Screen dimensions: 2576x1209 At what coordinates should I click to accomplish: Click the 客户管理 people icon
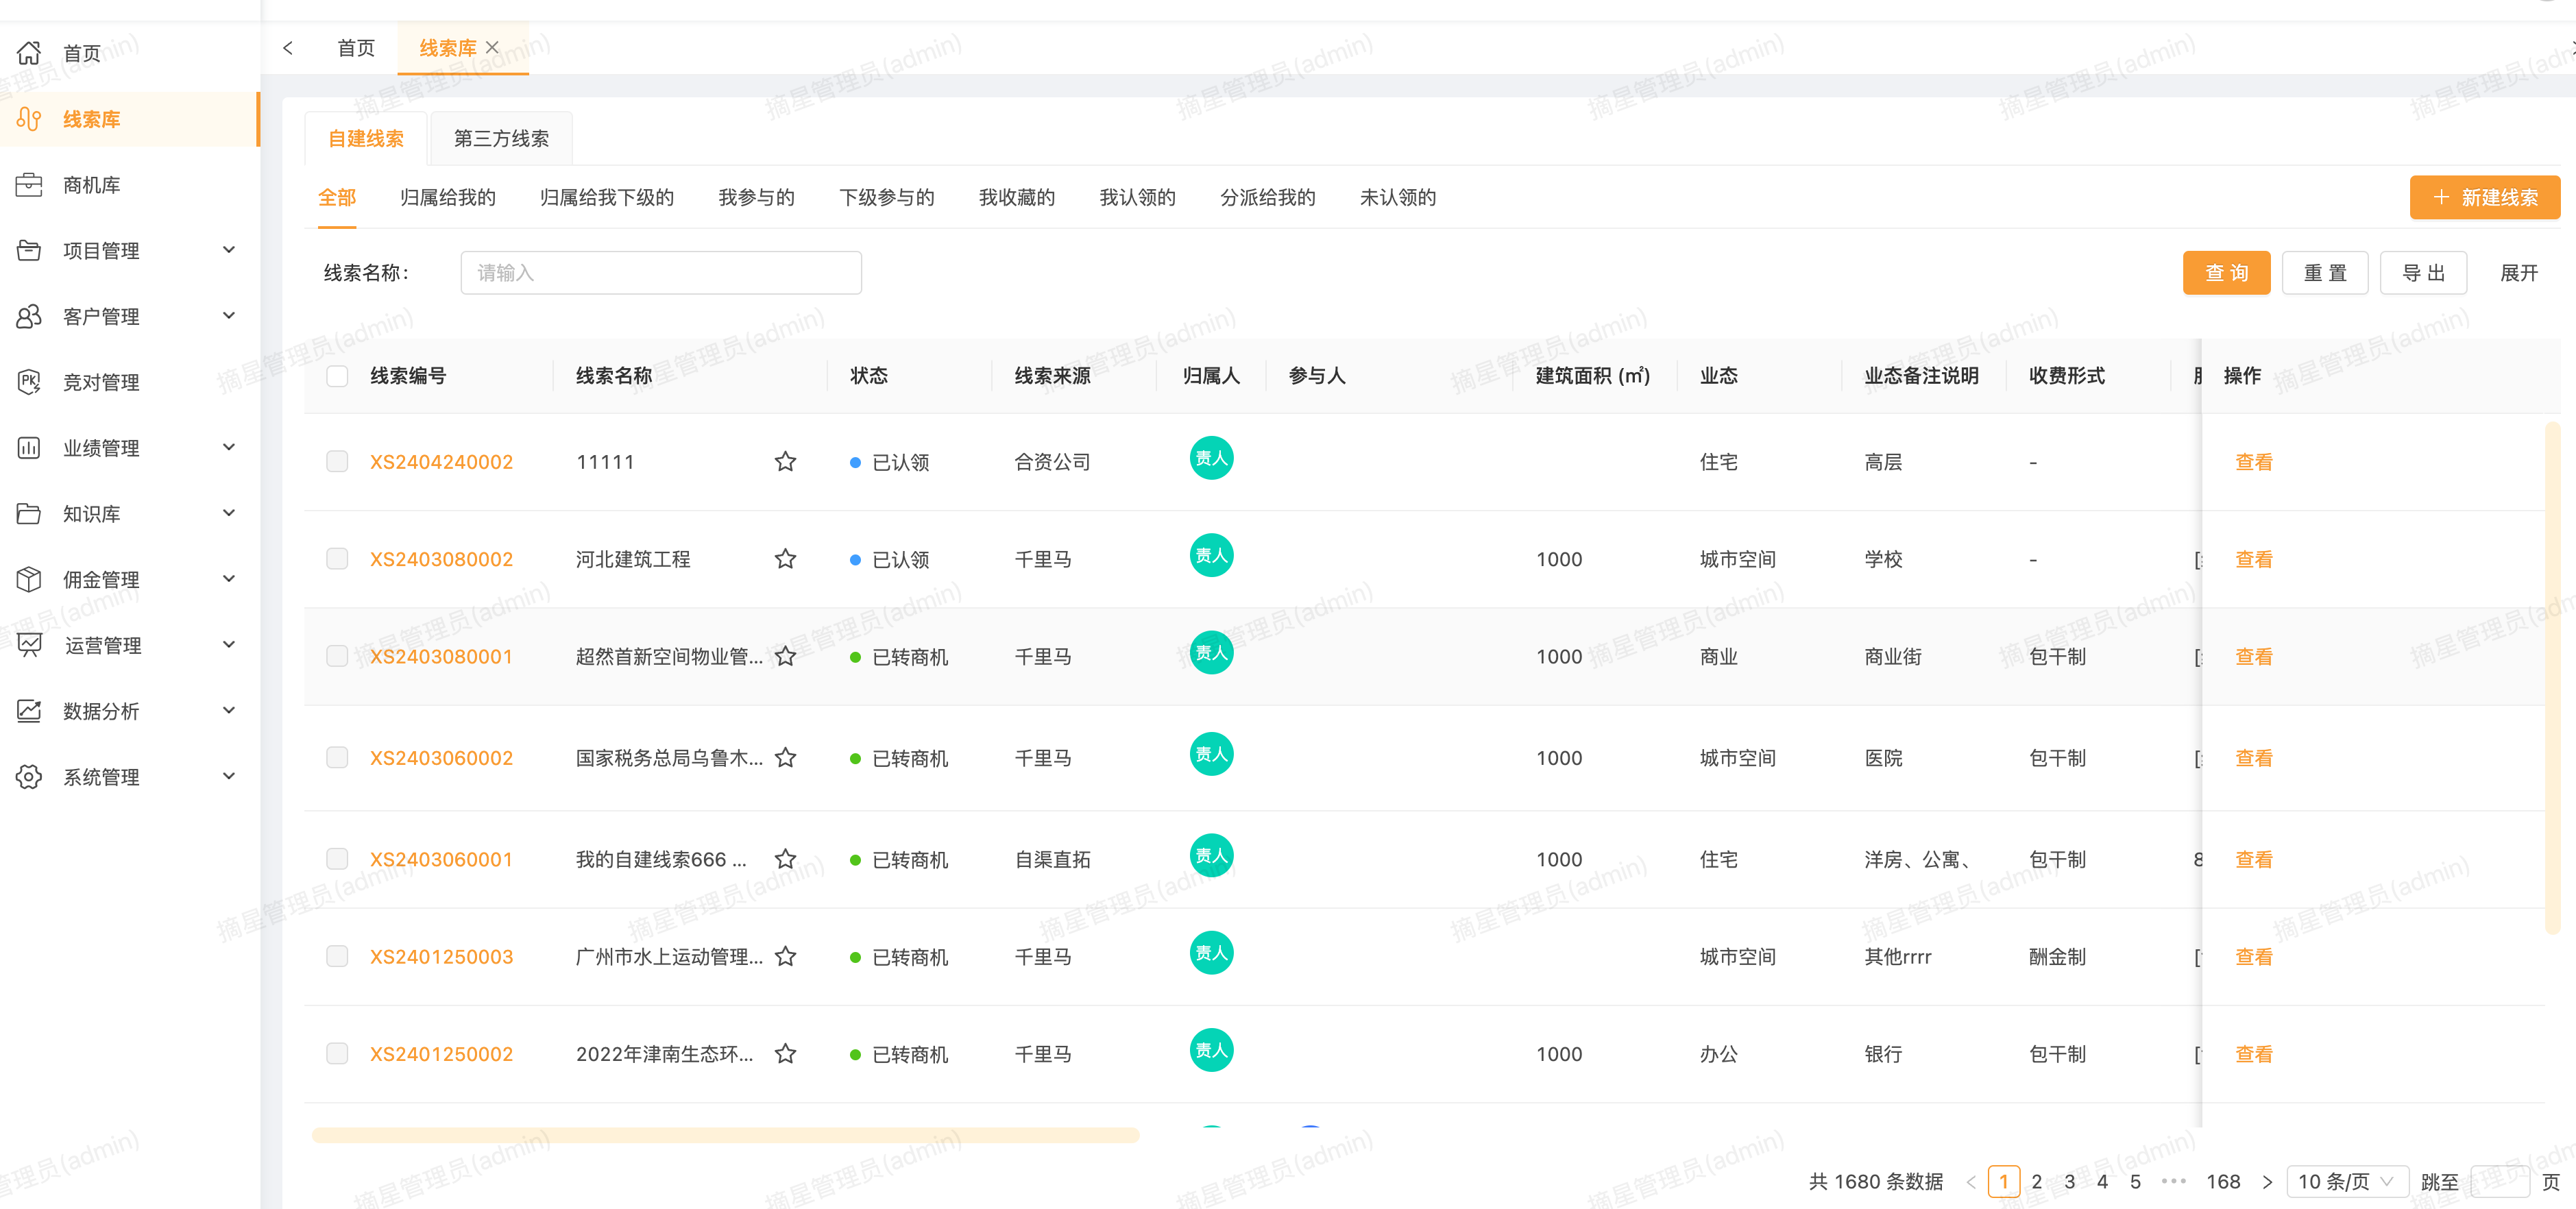(x=29, y=316)
